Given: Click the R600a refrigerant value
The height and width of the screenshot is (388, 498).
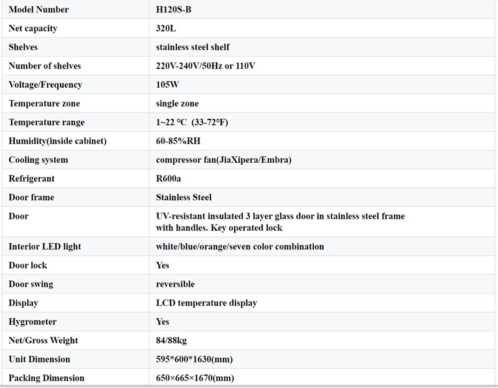Looking at the screenshot, I should coord(169,178).
